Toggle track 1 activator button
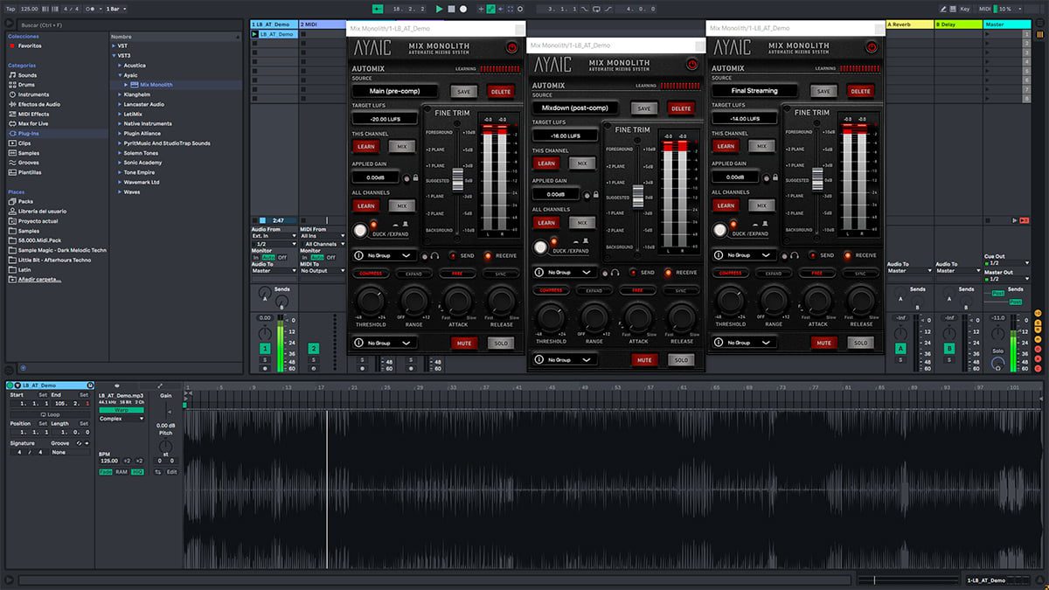1049x590 pixels. click(x=265, y=349)
